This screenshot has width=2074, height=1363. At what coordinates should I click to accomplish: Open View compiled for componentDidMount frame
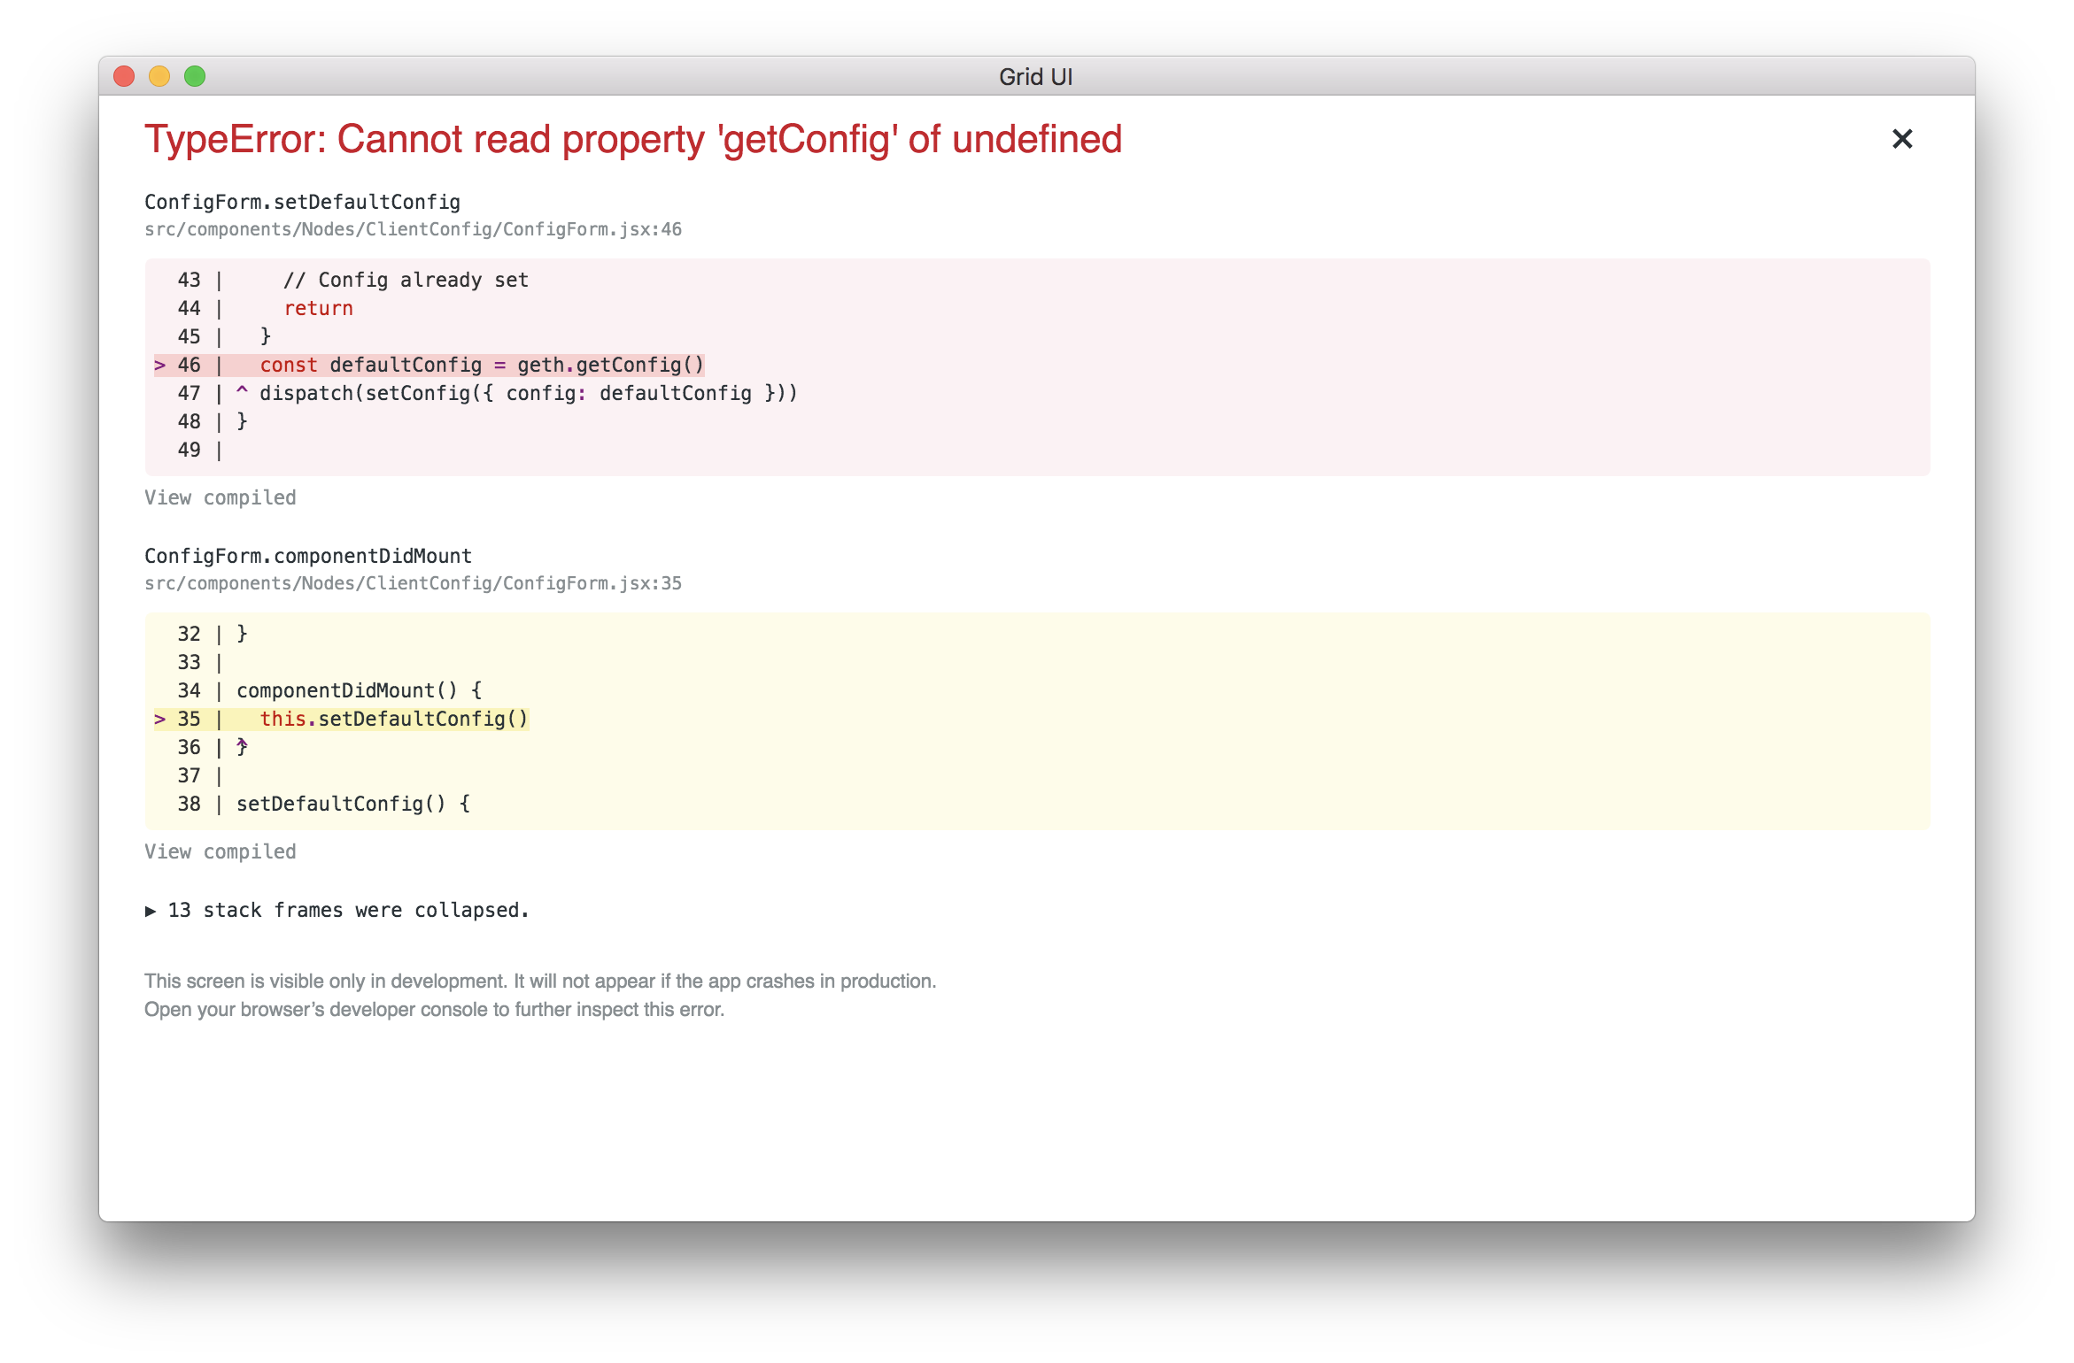tap(221, 851)
